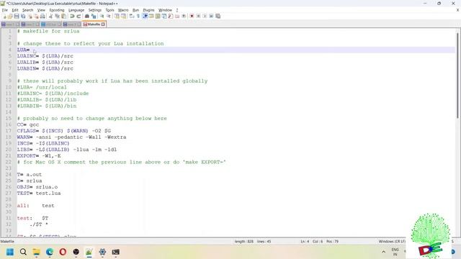Click the Zoom Out toolbar icon
Screen dimensions: 461x259
pos(108,16)
